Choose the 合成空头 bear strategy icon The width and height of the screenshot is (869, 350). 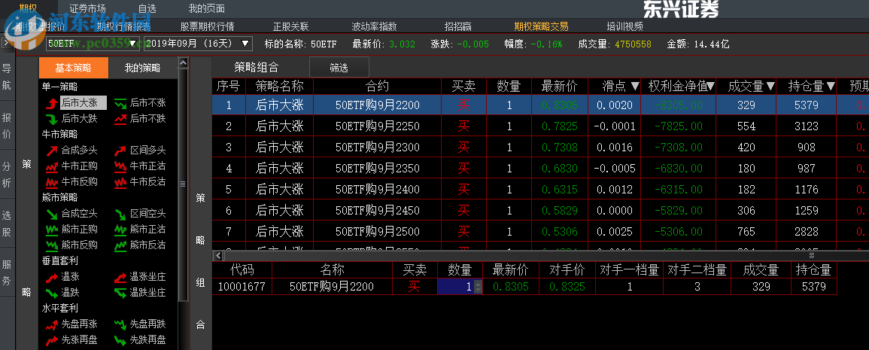tap(51, 214)
